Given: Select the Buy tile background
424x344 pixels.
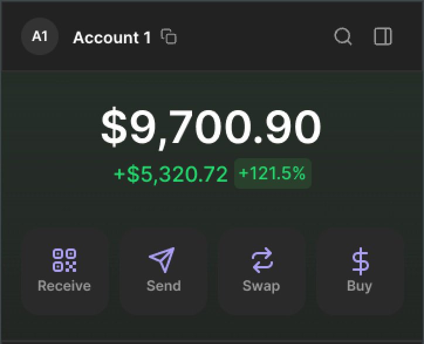Looking at the screenshot, I should point(360,271).
